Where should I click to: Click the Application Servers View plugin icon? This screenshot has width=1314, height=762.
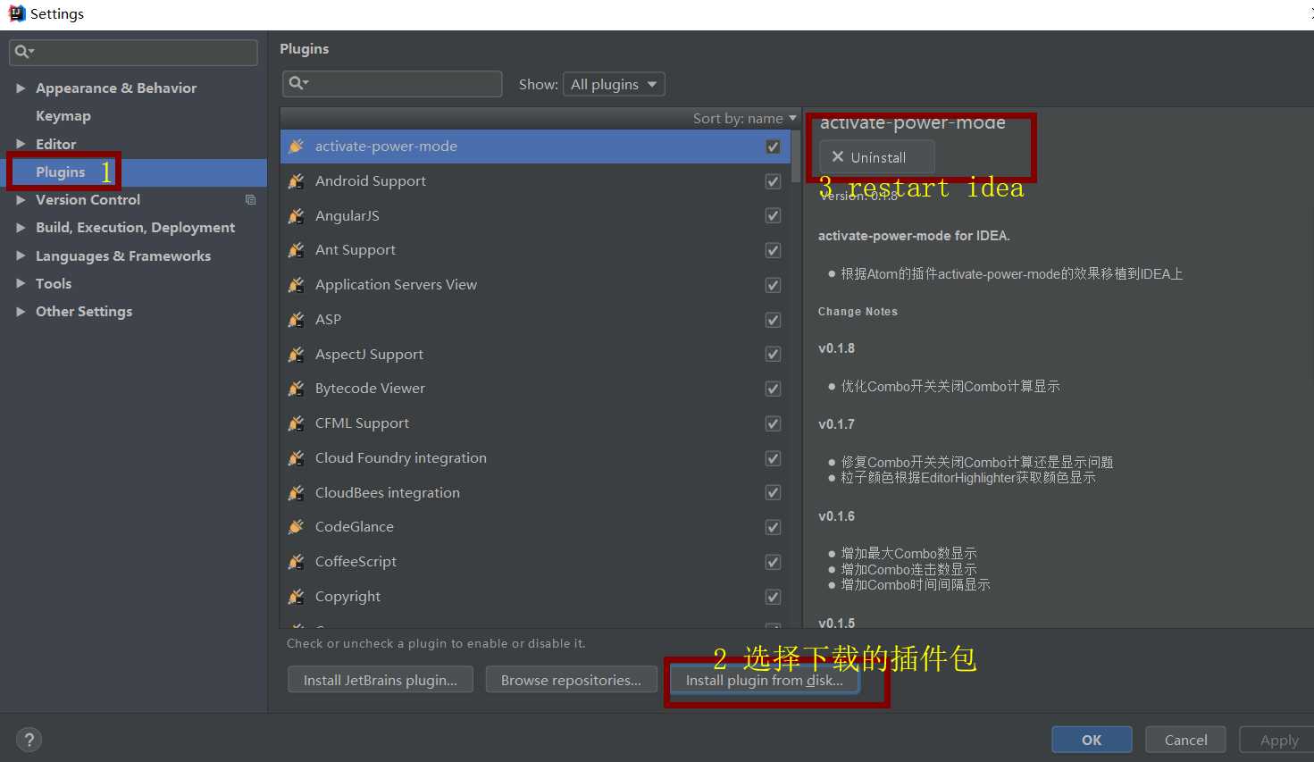[297, 285]
